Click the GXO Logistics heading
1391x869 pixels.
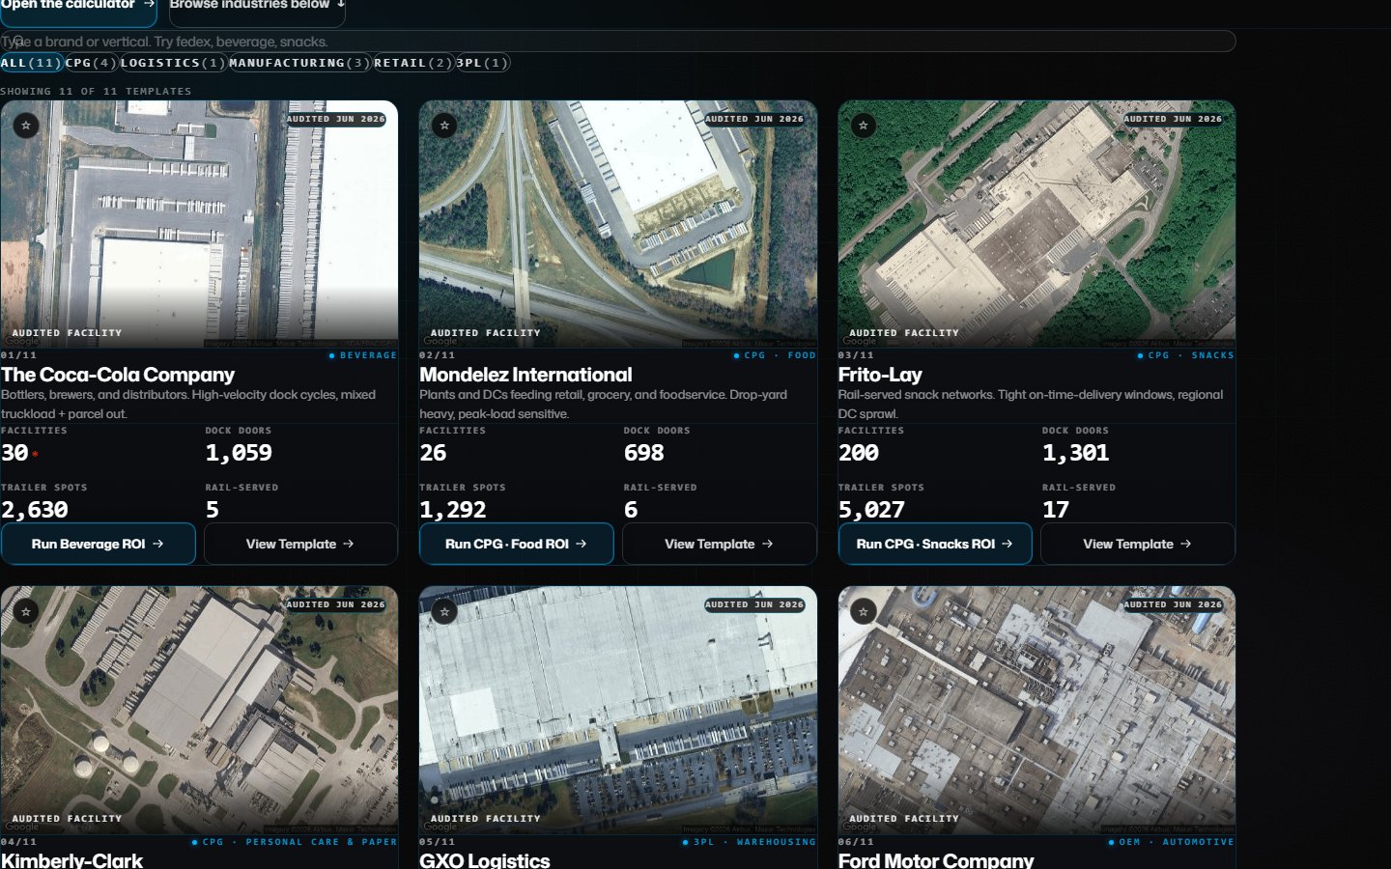pos(485,859)
